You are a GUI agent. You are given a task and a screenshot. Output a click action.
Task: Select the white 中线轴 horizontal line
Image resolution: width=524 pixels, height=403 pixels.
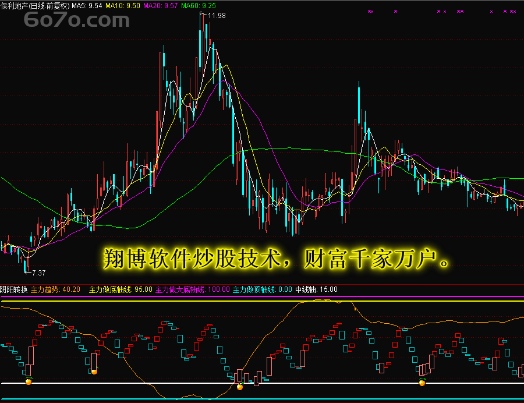[x=262, y=383]
